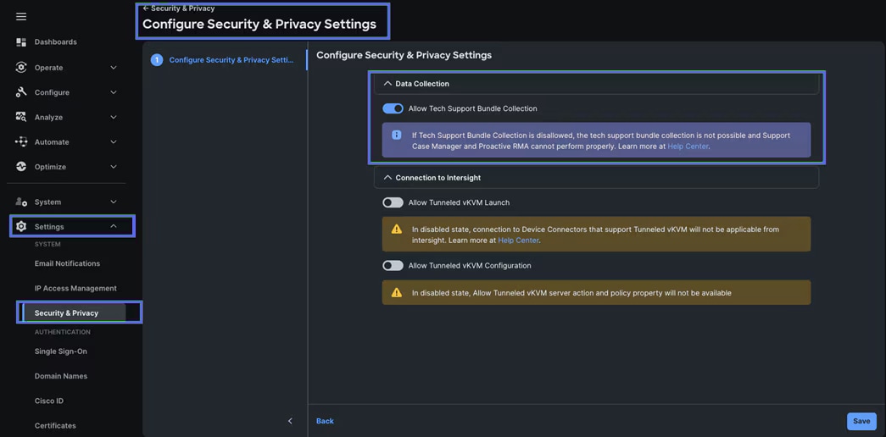Image resolution: width=886 pixels, height=437 pixels.
Task: Collapse the Data Collection section
Action: click(x=387, y=84)
